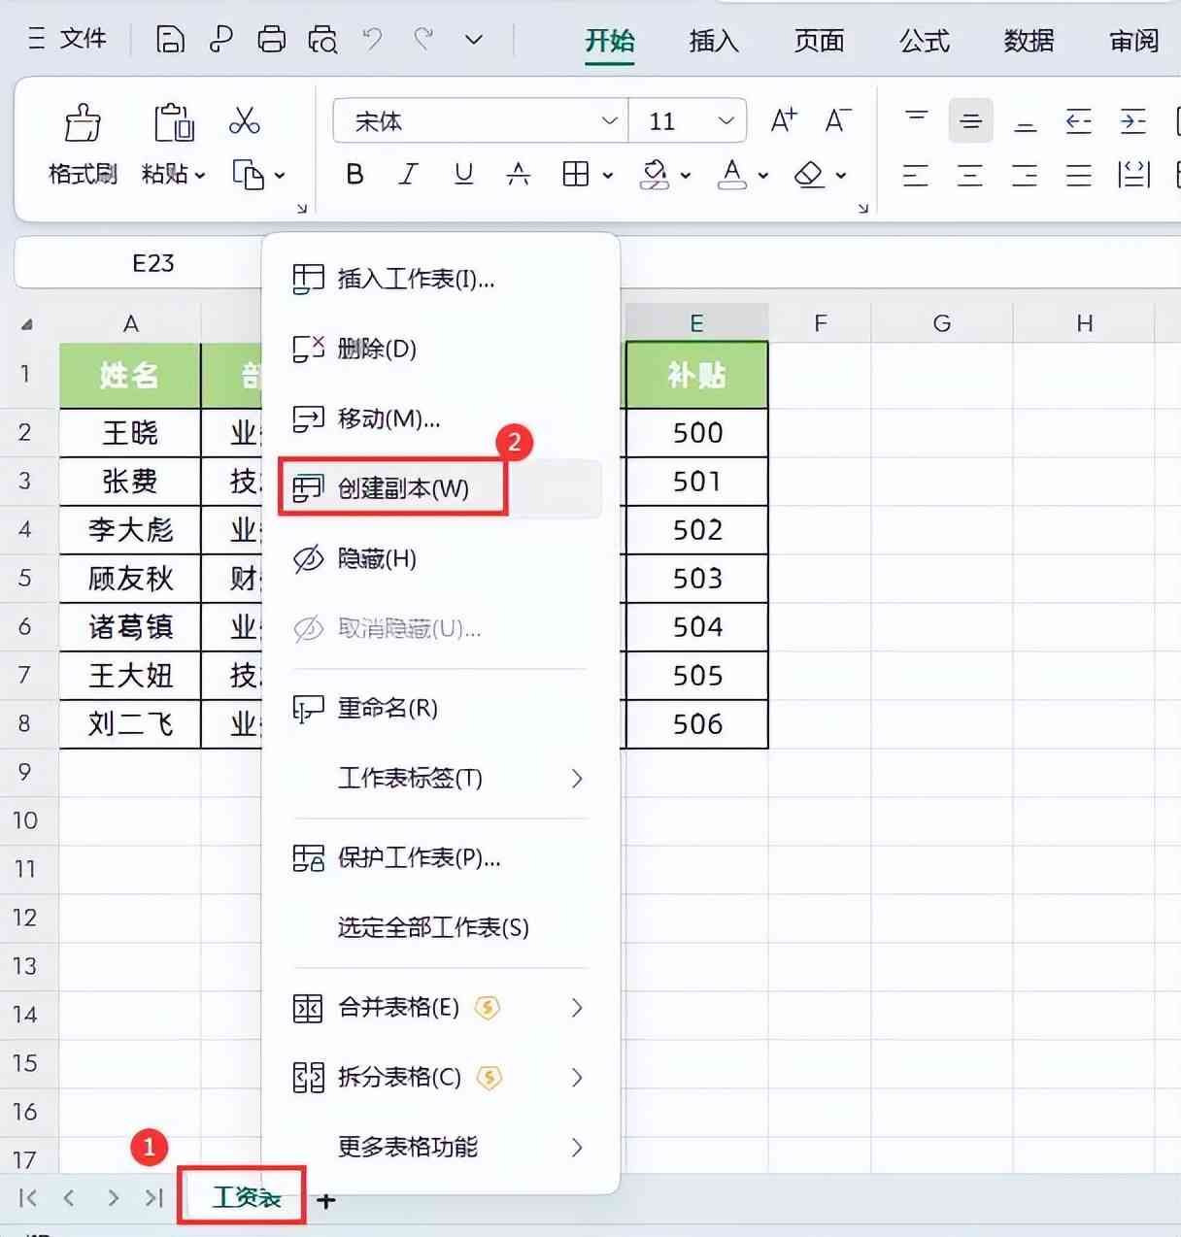Click the Undo arrow icon
Screen dimensions: 1181x1237
pyautogui.click(x=372, y=40)
